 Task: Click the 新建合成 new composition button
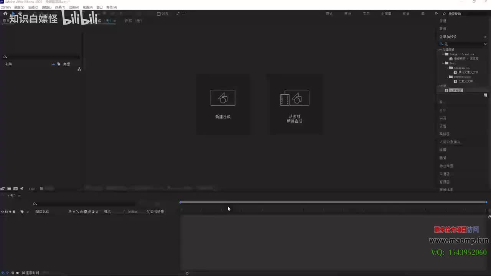pos(223,104)
